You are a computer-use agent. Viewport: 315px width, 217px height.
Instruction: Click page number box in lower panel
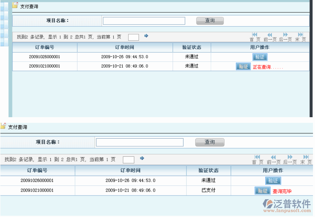click(x=129, y=160)
